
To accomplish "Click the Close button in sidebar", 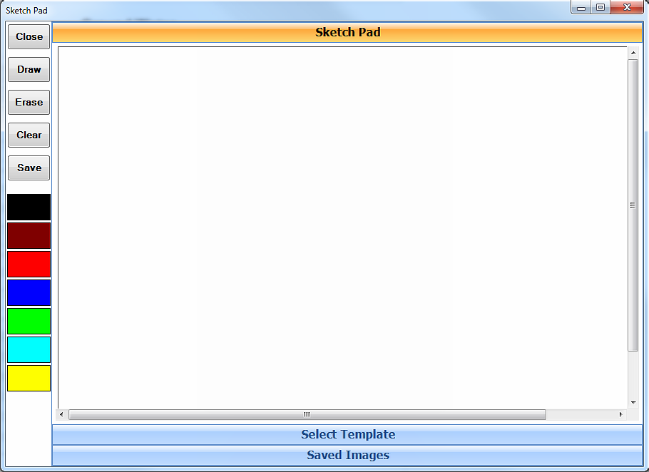I will pos(29,36).
